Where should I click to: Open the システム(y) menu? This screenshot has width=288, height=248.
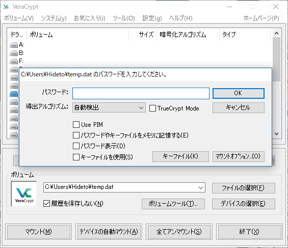(x=54, y=18)
